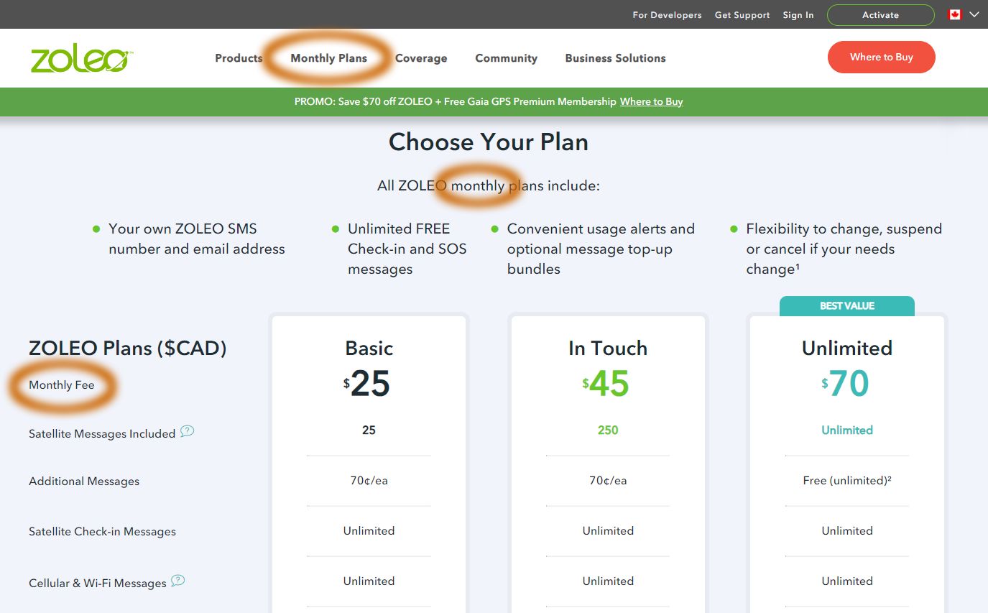The width and height of the screenshot is (988, 613).
Task: Click the In Touch plan $45 price
Action: pyautogui.click(x=606, y=384)
